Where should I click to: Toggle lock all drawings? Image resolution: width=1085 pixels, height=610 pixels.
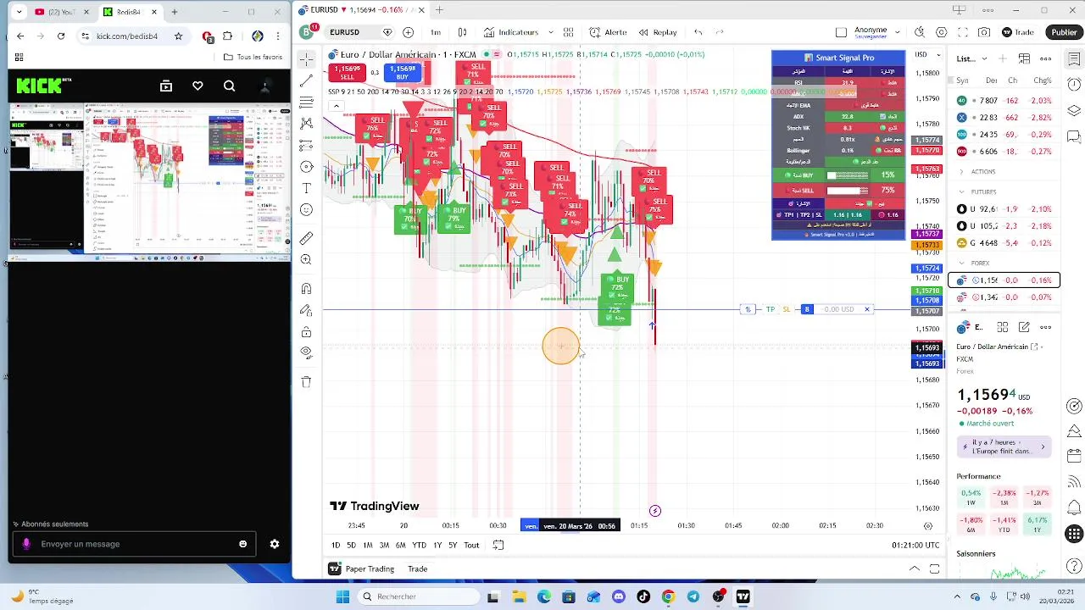point(306,331)
